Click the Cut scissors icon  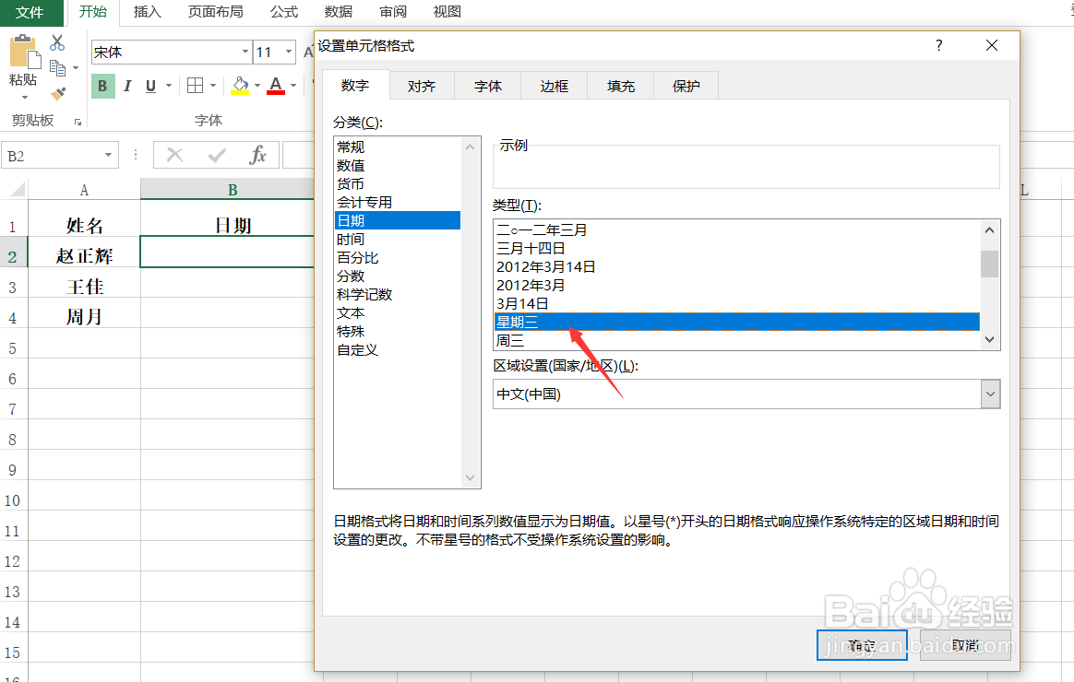pos(57,43)
